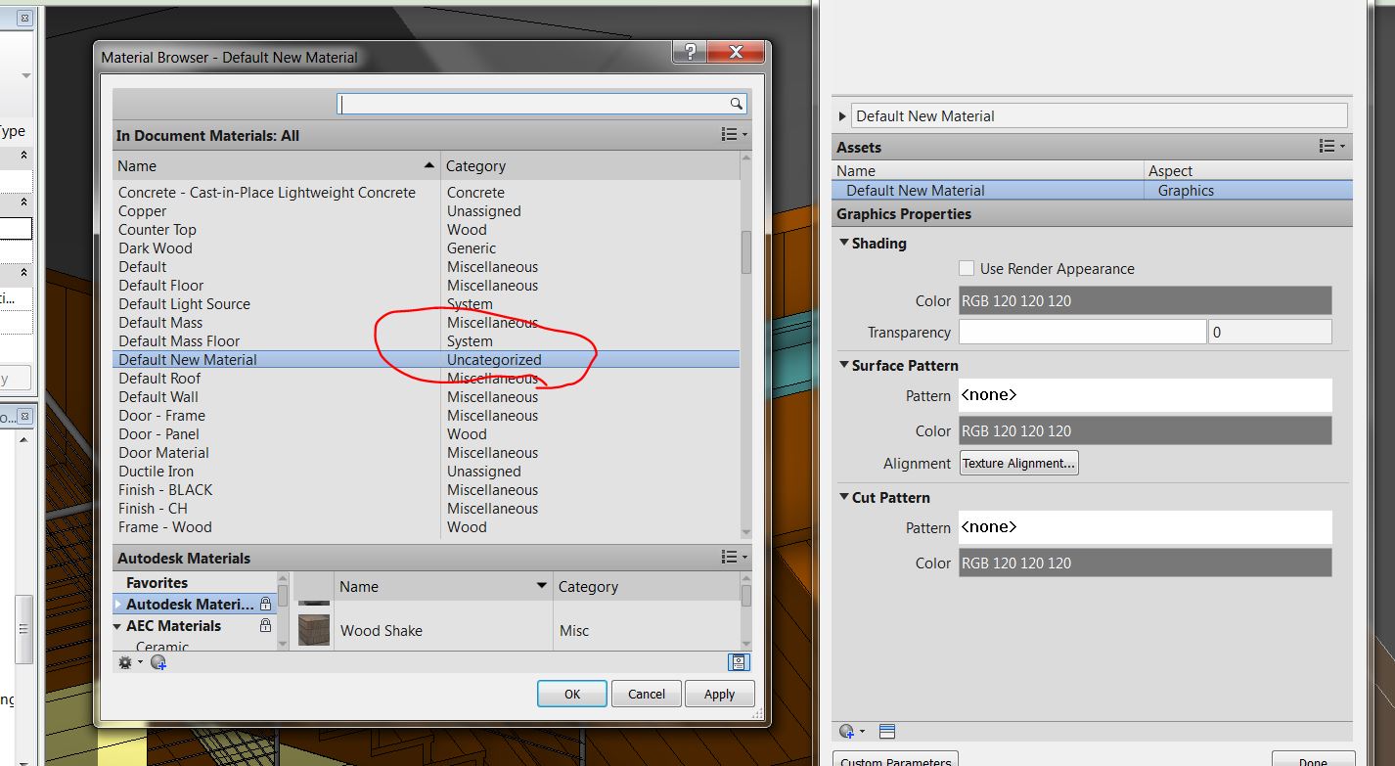Change the Cut Pattern color swatch
The width and height of the screenshot is (1395, 766).
click(1145, 563)
